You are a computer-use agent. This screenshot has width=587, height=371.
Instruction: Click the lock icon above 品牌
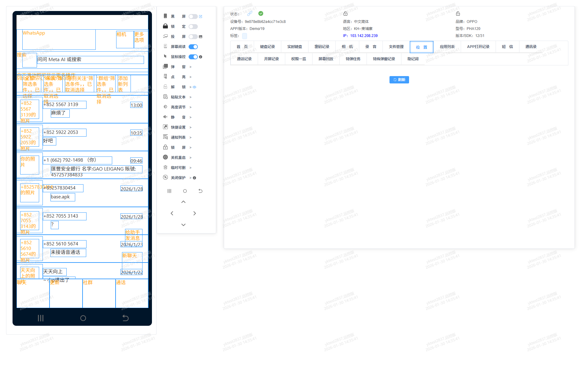tap(458, 13)
